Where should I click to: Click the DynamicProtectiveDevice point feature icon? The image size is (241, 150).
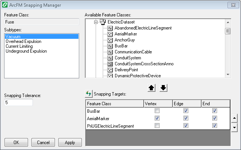[110, 75]
